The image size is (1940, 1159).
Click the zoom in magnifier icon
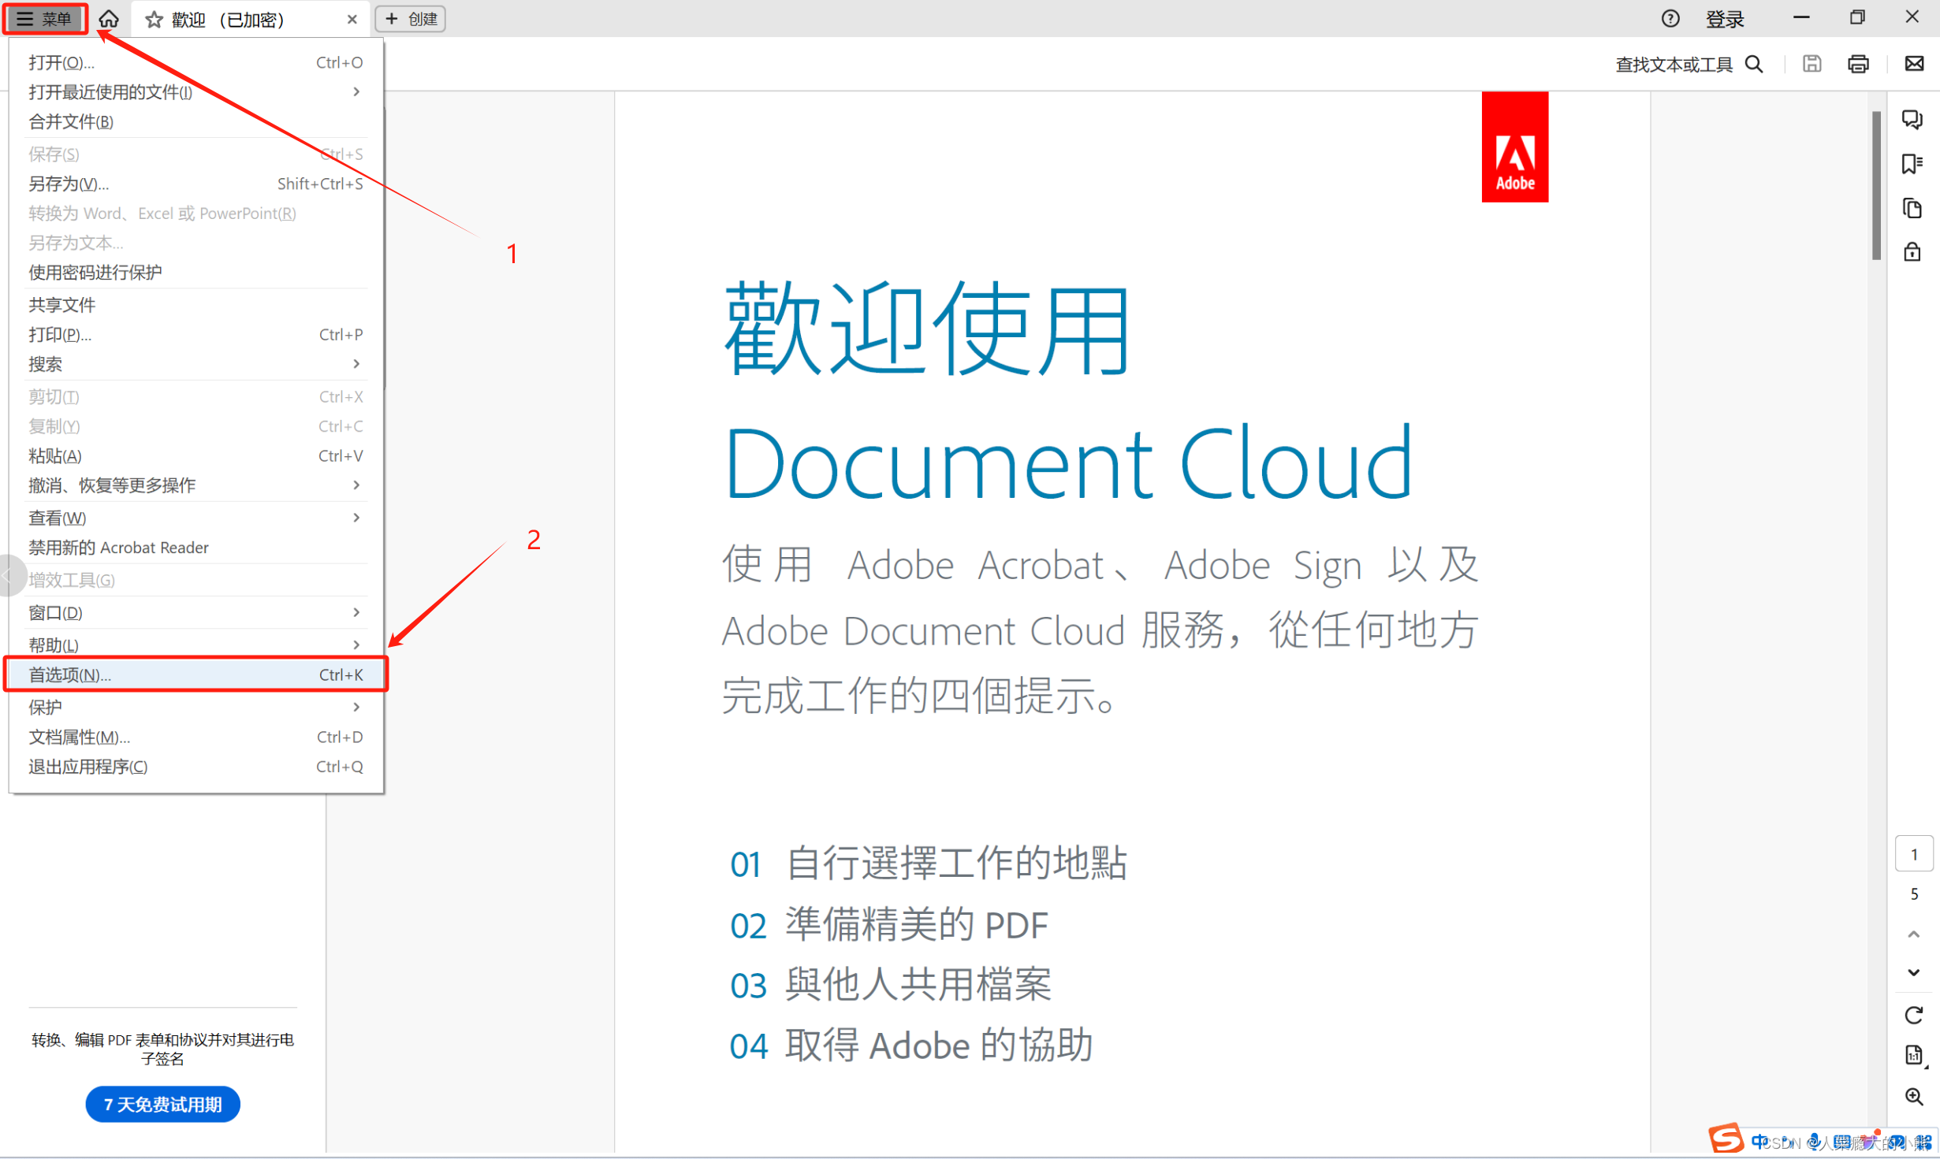[1913, 1097]
